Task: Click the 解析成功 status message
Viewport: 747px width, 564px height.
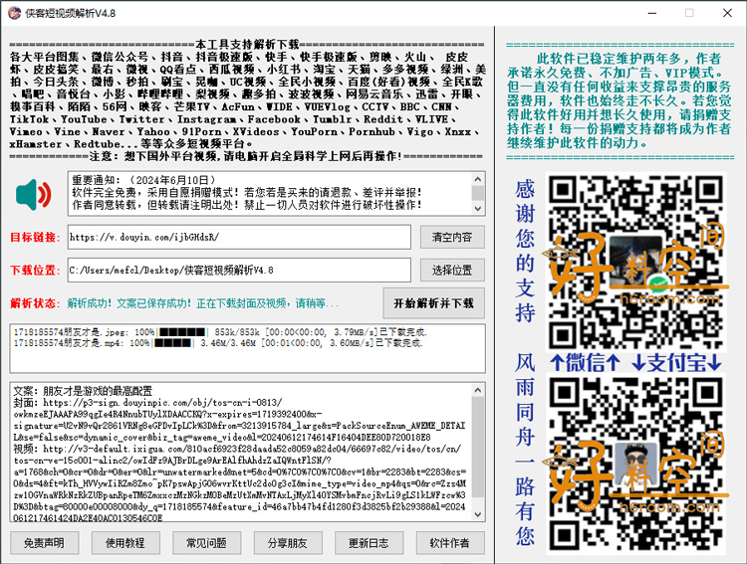Action: point(202,303)
